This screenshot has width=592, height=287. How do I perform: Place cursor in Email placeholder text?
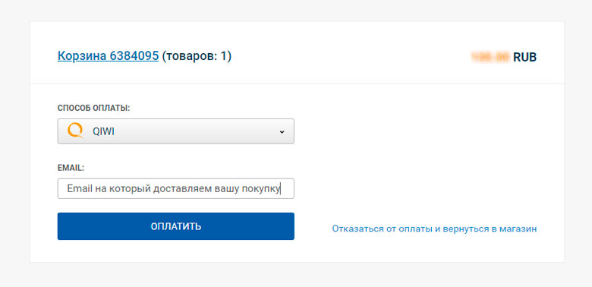pos(173,188)
